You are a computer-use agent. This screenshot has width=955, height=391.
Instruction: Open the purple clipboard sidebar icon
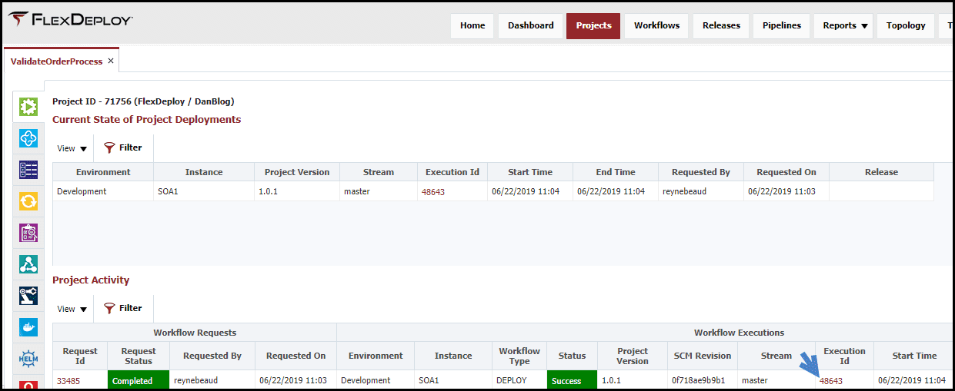click(28, 233)
